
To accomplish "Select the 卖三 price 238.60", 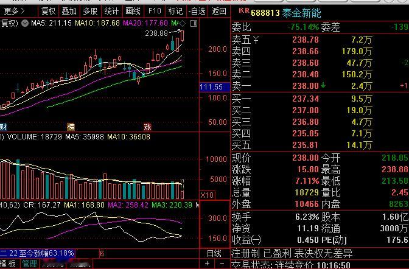I will point(305,63).
